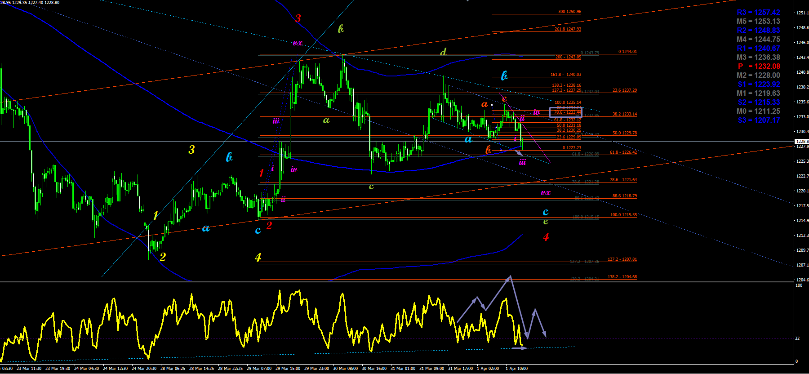
Task: Click the Fibonacci label "50.0 1229.78"
Action: pyautogui.click(x=625, y=133)
